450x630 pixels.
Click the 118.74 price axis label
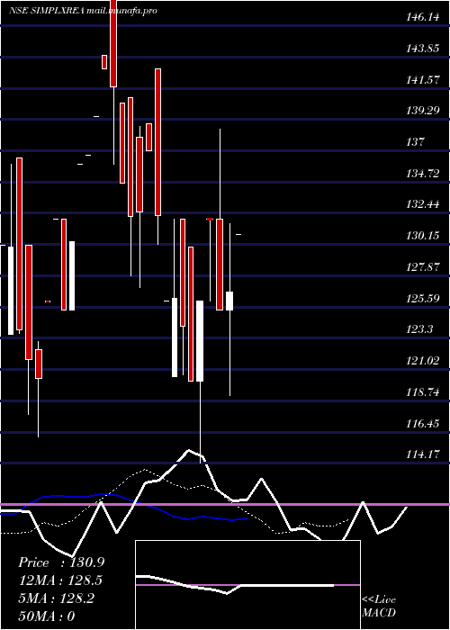click(423, 392)
